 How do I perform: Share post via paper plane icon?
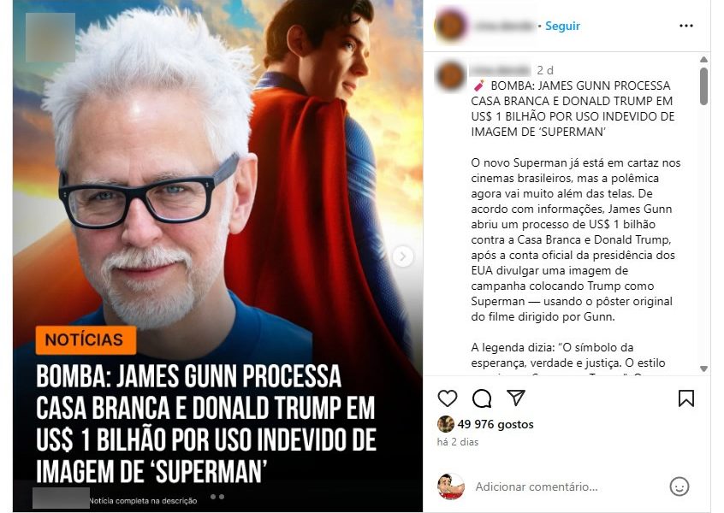click(x=516, y=398)
